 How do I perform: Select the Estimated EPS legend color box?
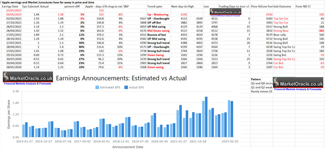tap(97, 87)
